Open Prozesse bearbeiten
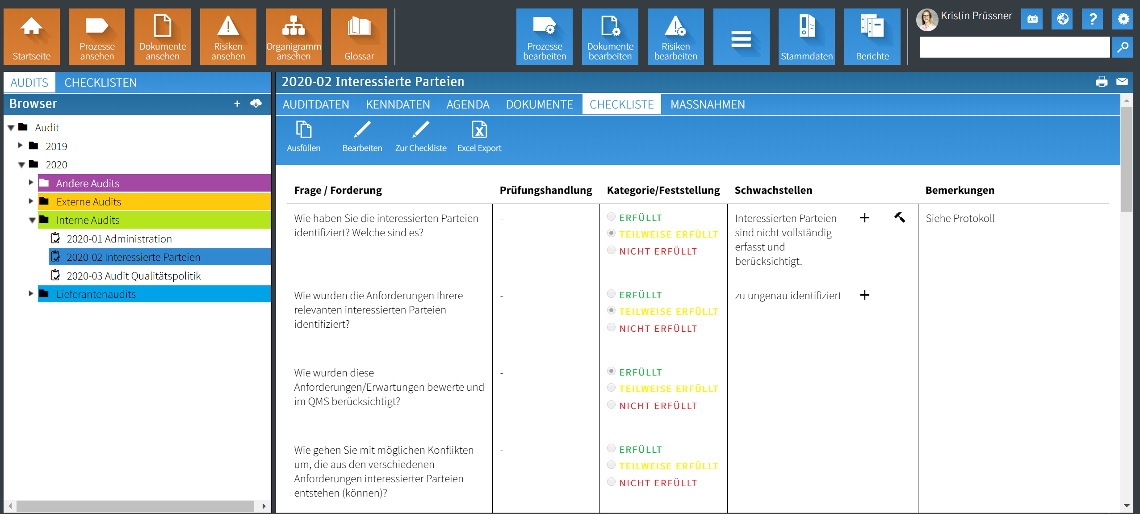The image size is (1140, 514). 544,36
